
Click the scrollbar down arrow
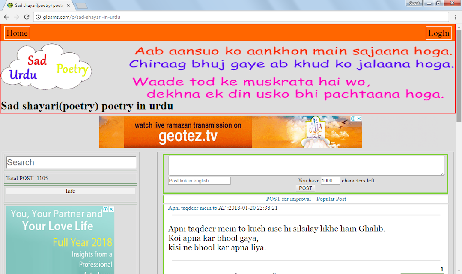click(459, 271)
